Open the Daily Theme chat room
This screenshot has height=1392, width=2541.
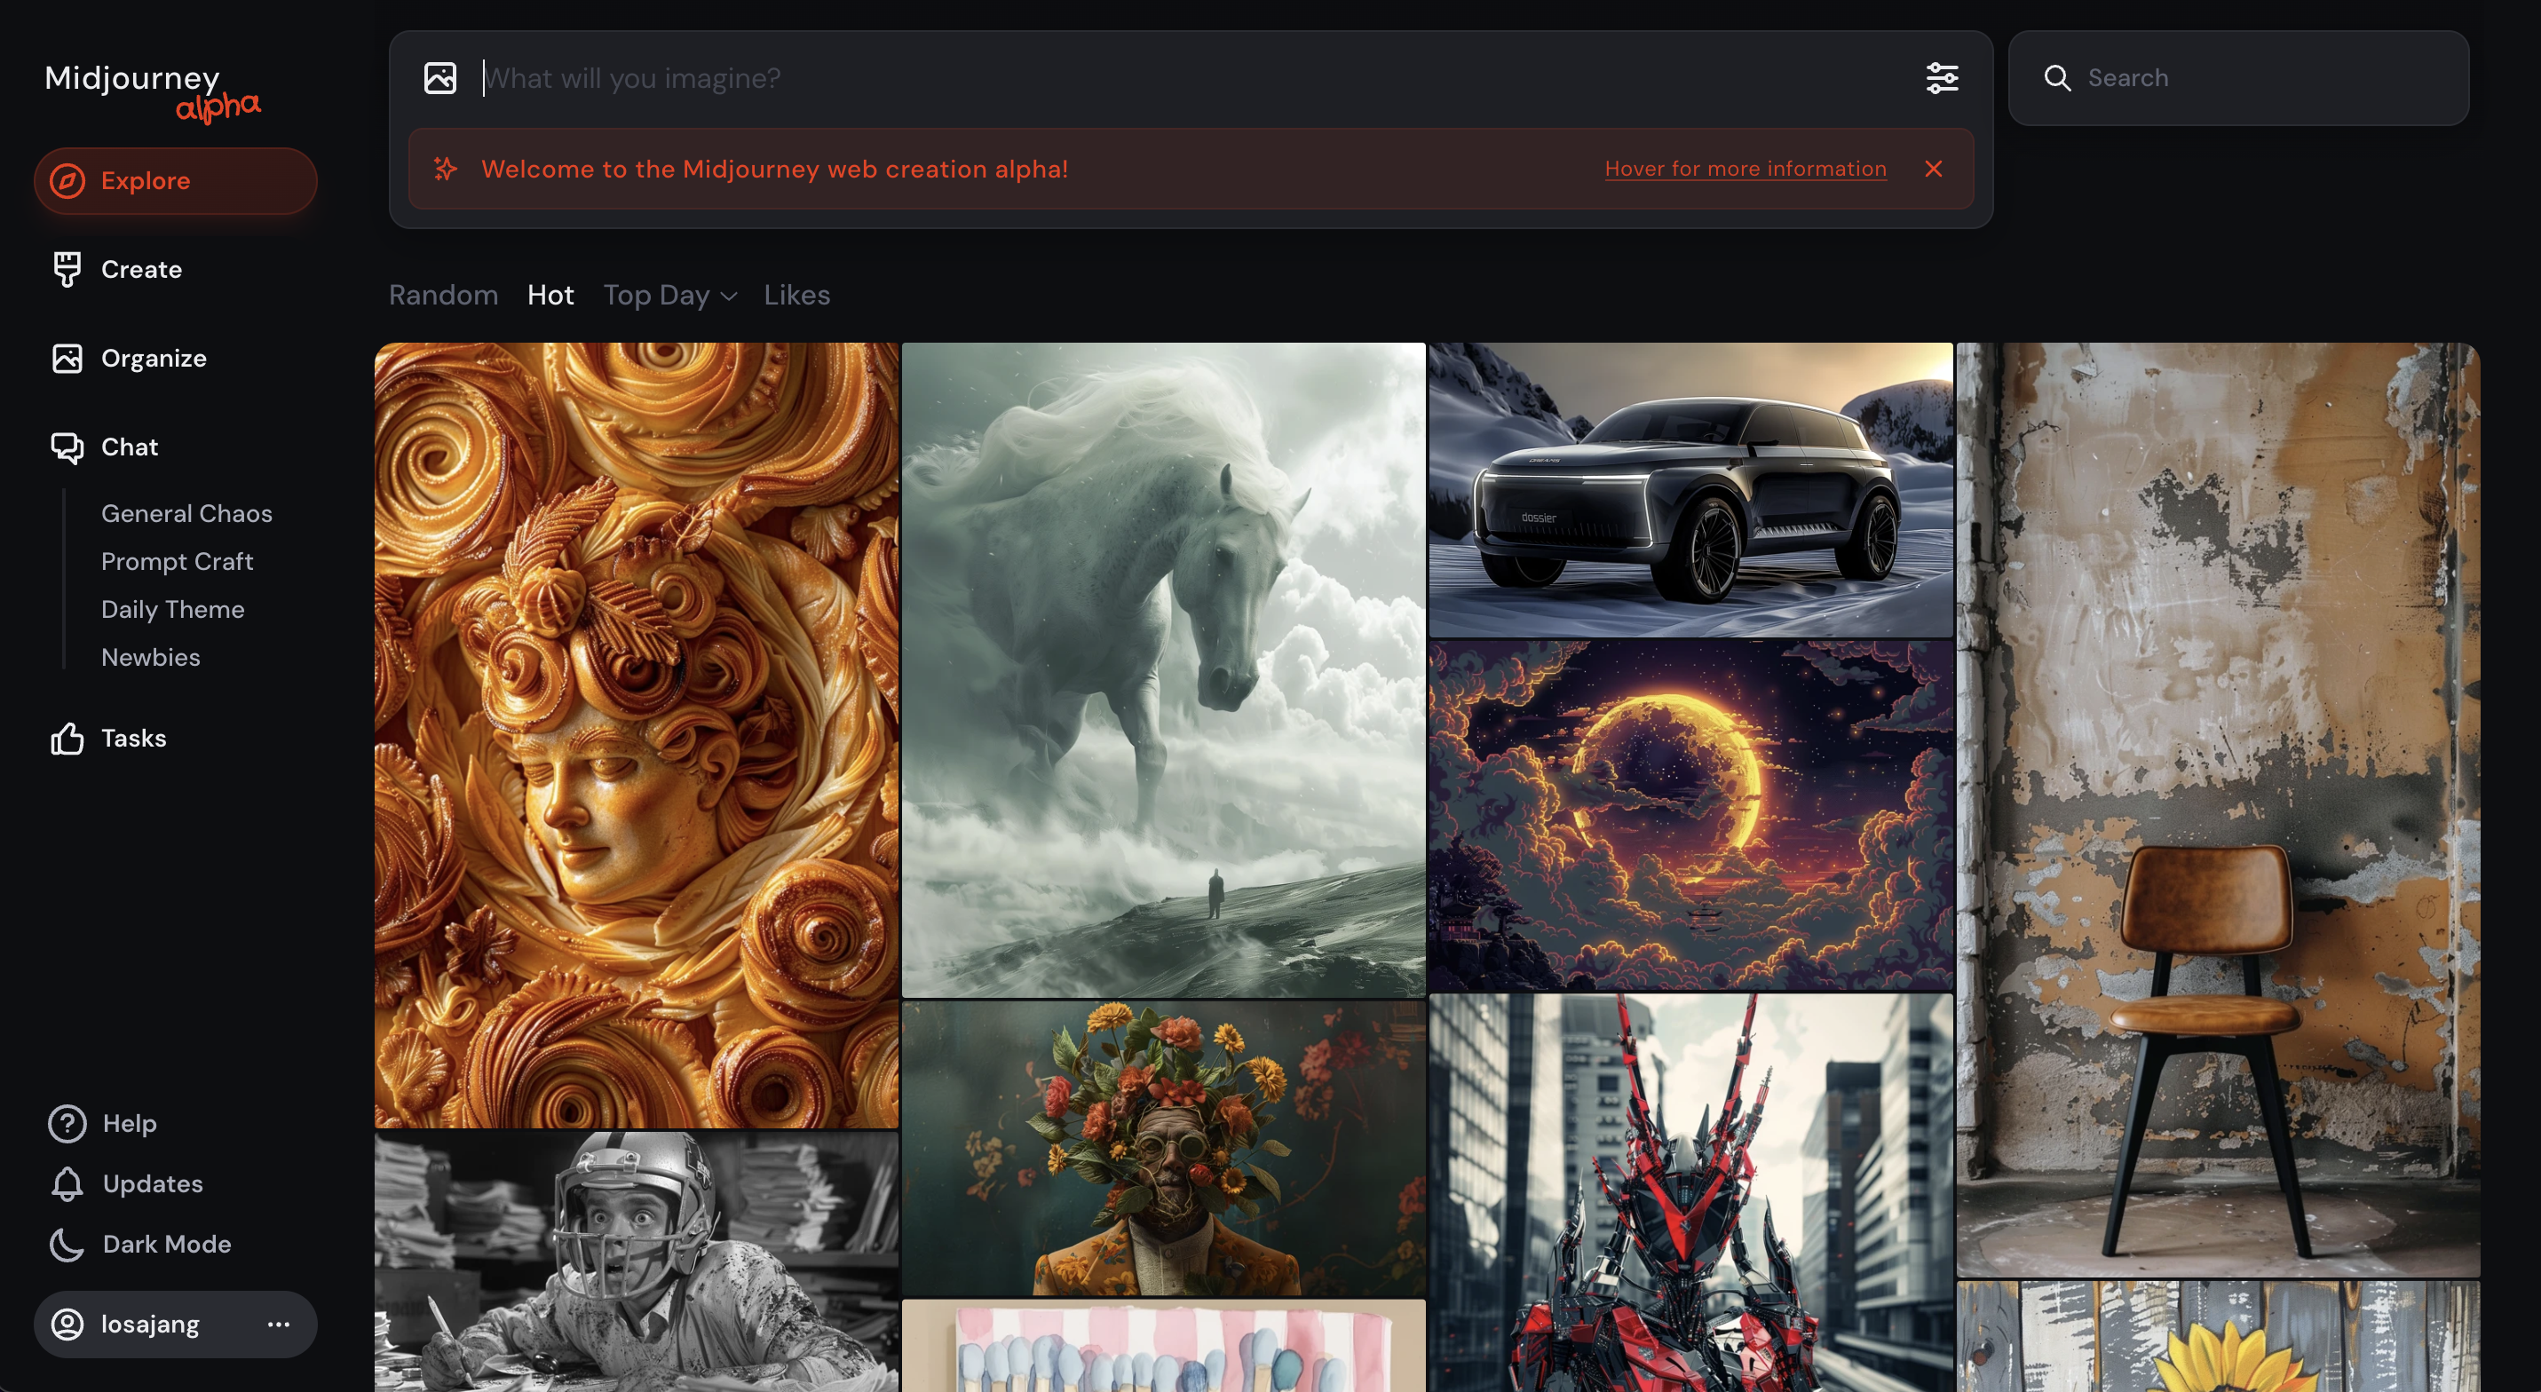[x=172, y=609]
